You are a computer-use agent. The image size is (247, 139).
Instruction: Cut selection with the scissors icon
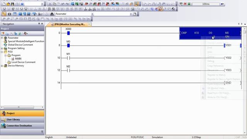[x=50, y=4]
